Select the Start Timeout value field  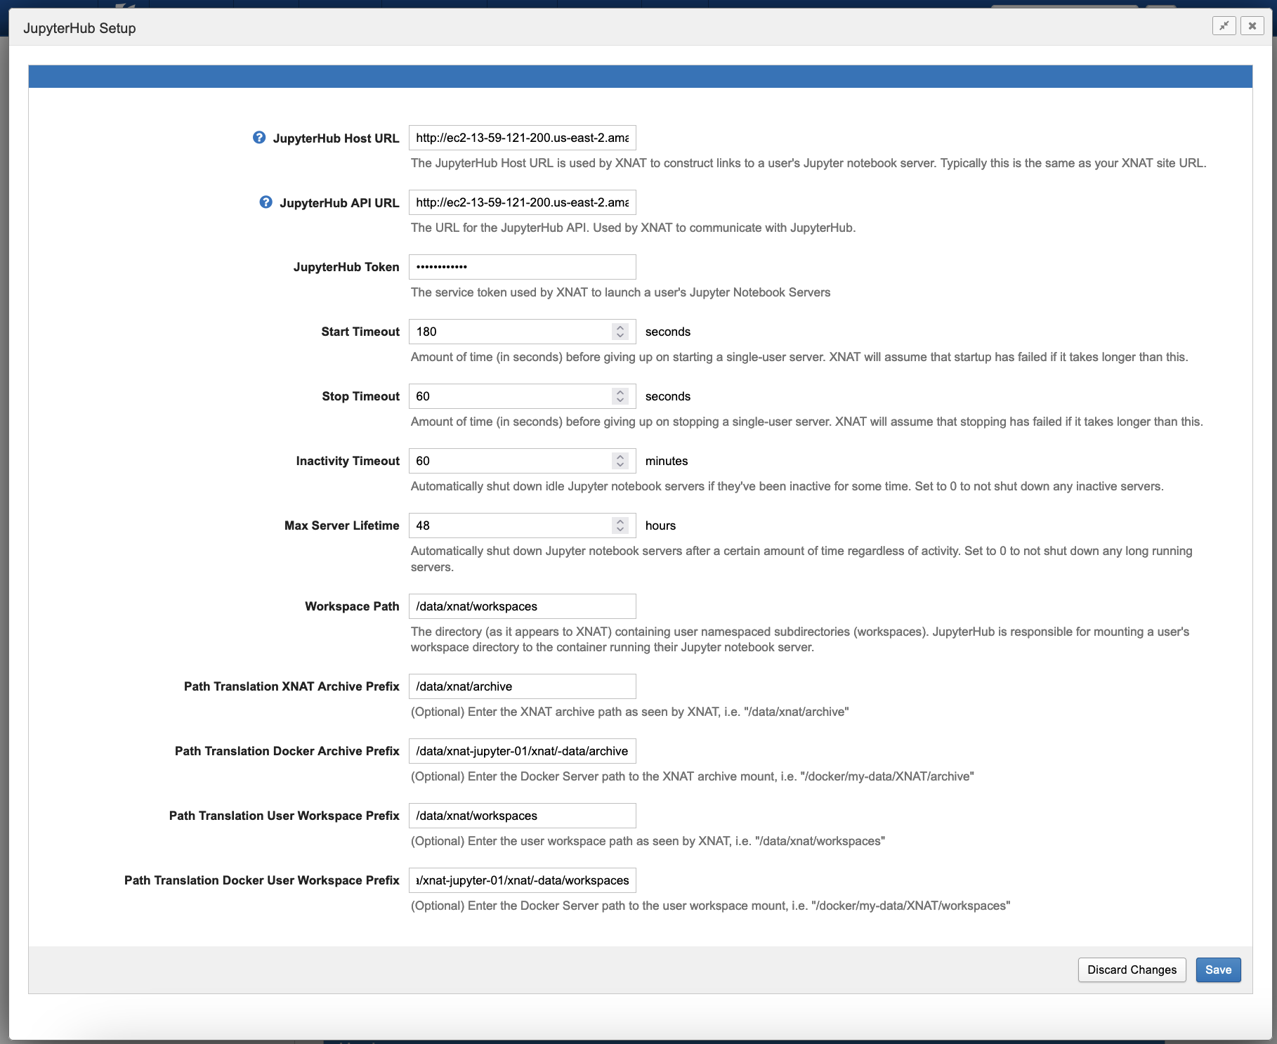click(x=509, y=332)
